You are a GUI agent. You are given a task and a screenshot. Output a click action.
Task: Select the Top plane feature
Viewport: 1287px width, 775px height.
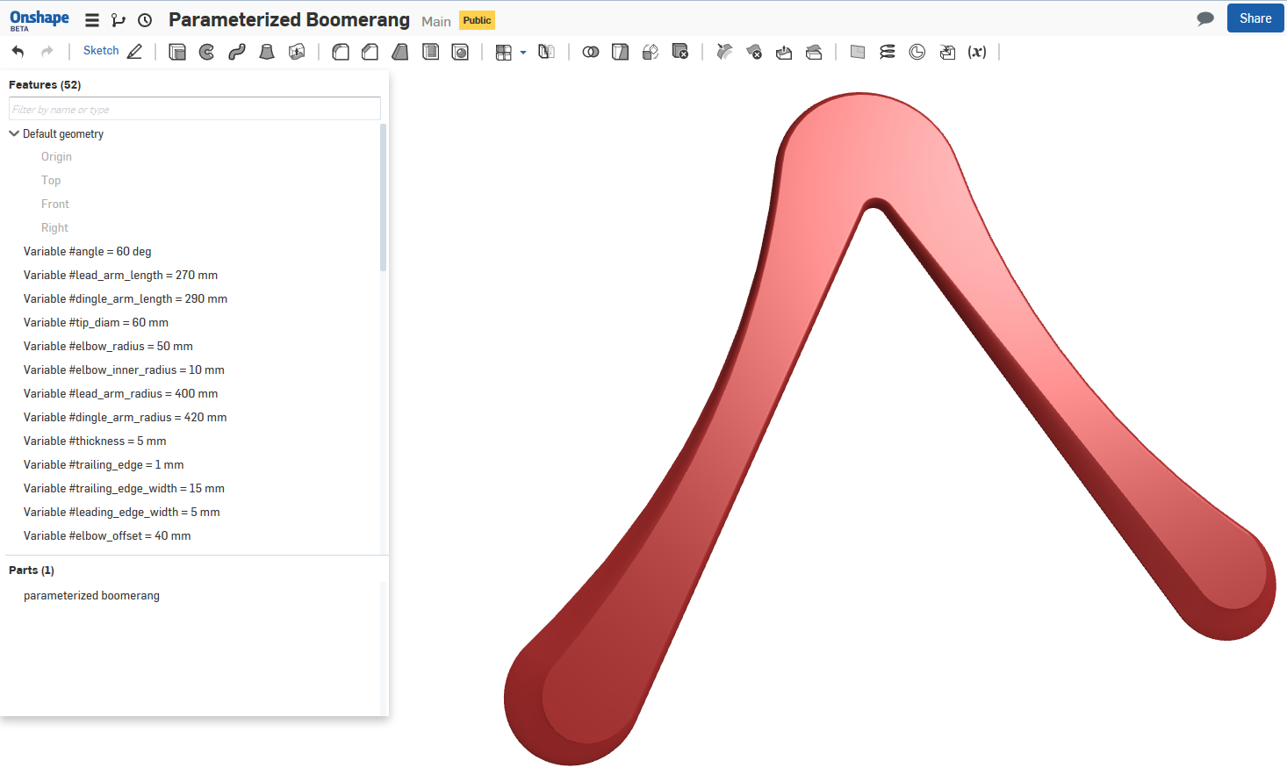pos(51,180)
